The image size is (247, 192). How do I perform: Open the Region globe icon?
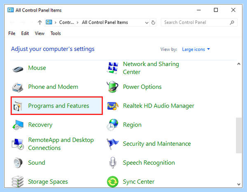tap(112, 125)
